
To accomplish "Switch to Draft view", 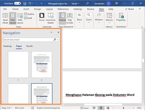I will tap(28, 18).
